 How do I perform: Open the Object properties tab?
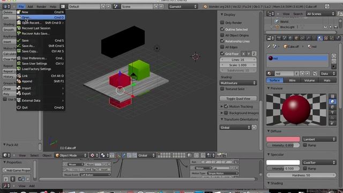coord(296,38)
